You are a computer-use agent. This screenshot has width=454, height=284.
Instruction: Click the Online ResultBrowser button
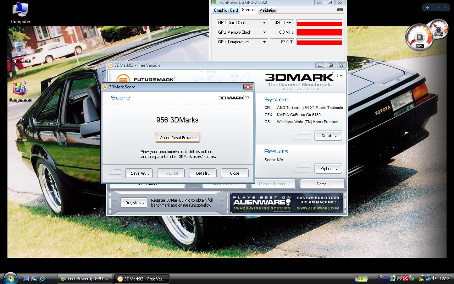click(x=178, y=138)
